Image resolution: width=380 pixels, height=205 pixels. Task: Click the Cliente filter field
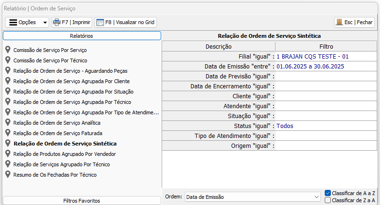coord(325,96)
